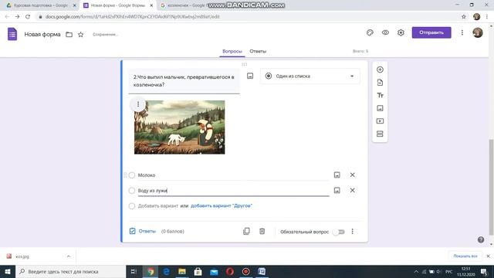Select the goat illustration image
The height and width of the screenshot is (278, 494).
[180, 127]
